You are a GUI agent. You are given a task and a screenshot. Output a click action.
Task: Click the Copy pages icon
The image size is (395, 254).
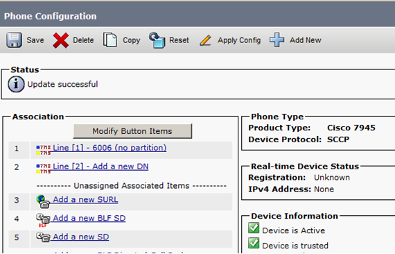pyautogui.click(x=109, y=40)
